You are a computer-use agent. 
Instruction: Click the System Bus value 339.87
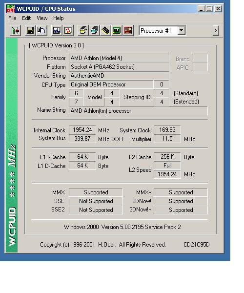click(82, 139)
